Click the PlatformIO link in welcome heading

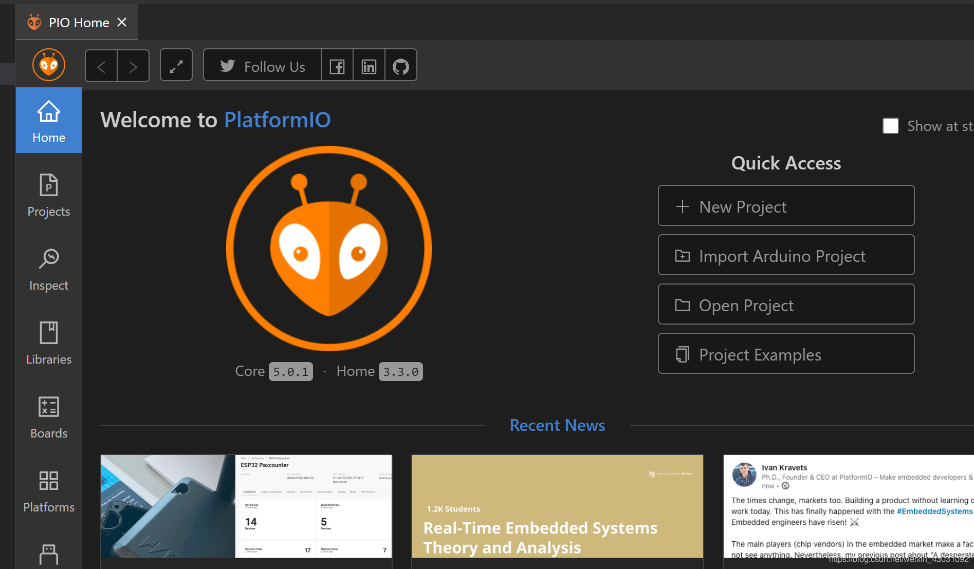point(278,120)
